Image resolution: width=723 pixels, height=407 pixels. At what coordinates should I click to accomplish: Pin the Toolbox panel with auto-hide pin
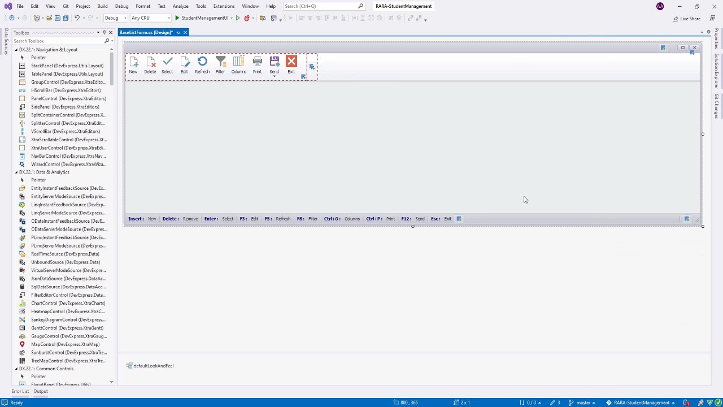click(104, 33)
